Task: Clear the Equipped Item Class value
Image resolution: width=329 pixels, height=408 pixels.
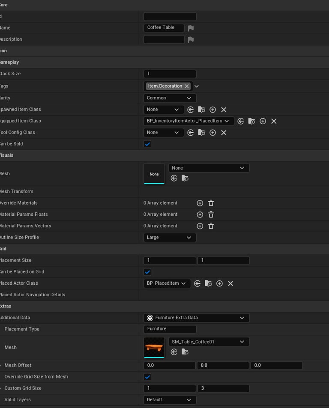Action: point(274,121)
